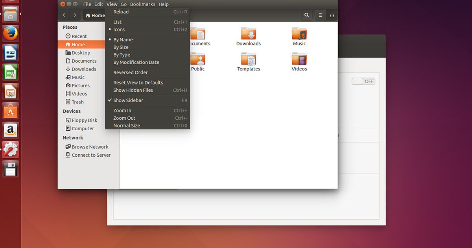Choose Reset View to Defaults
Image resolution: width=472 pixels, height=248 pixels.
click(138, 82)
